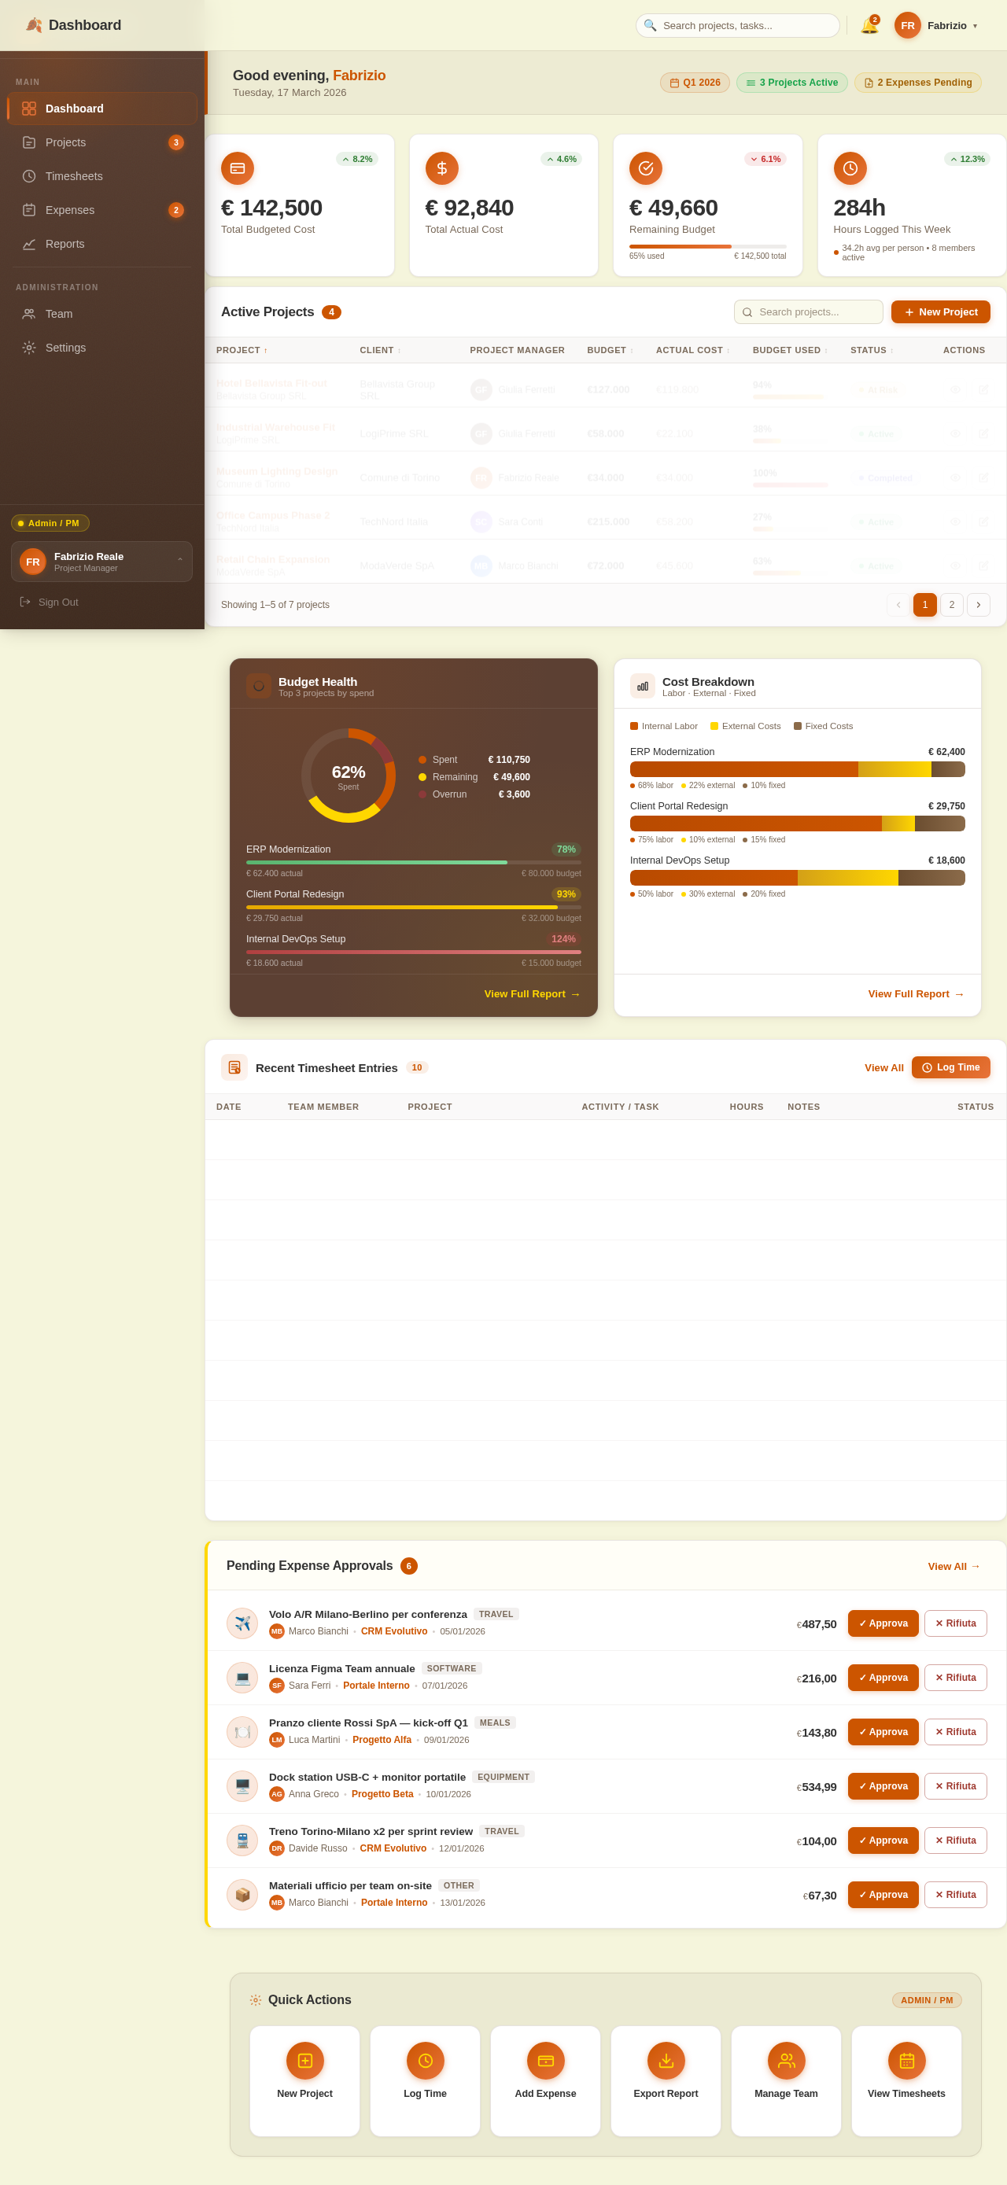1007x2185 pixels.
Task: Click Log Time button in timesheets
Action: coord(950,1068)
